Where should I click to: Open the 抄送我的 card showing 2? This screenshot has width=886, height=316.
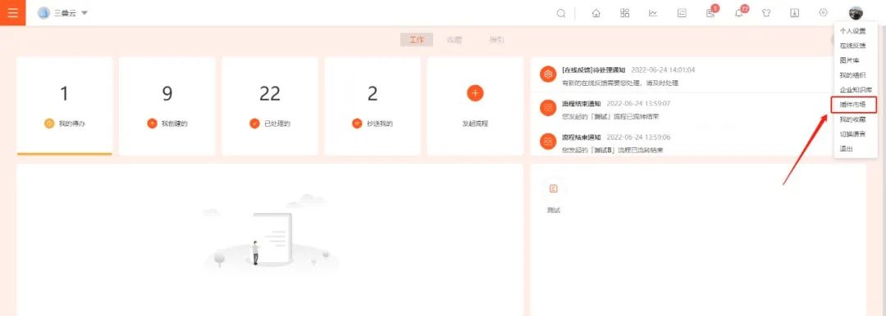click(x=372, y=106)
